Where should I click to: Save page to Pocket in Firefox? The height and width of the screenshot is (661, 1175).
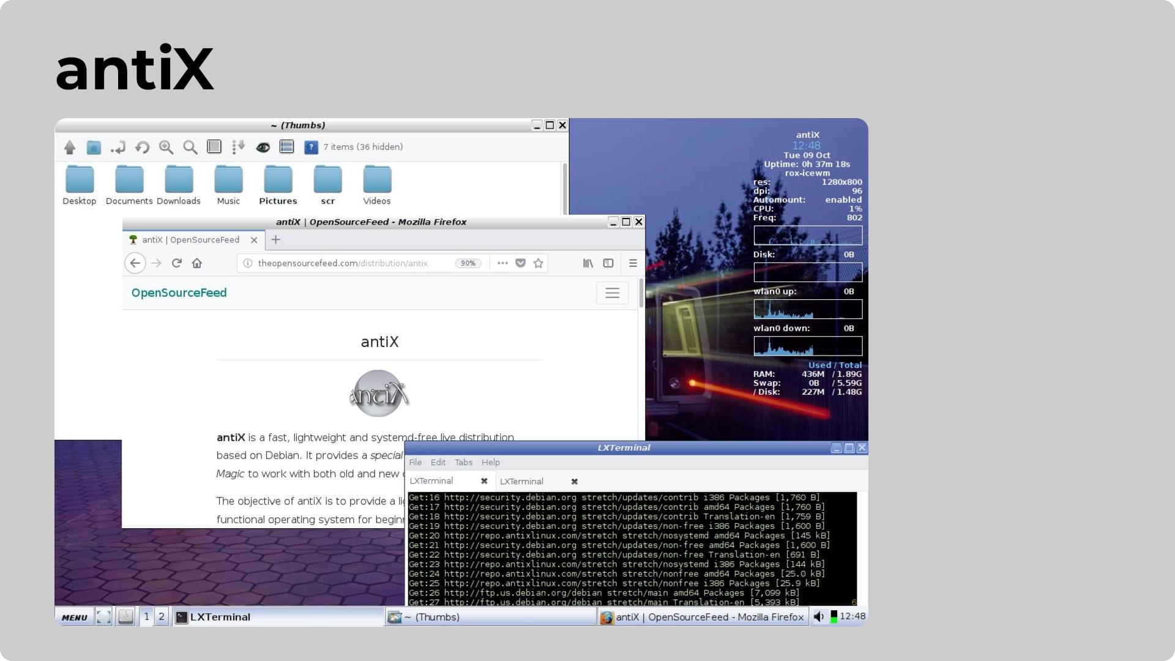(x=521, y=263)
